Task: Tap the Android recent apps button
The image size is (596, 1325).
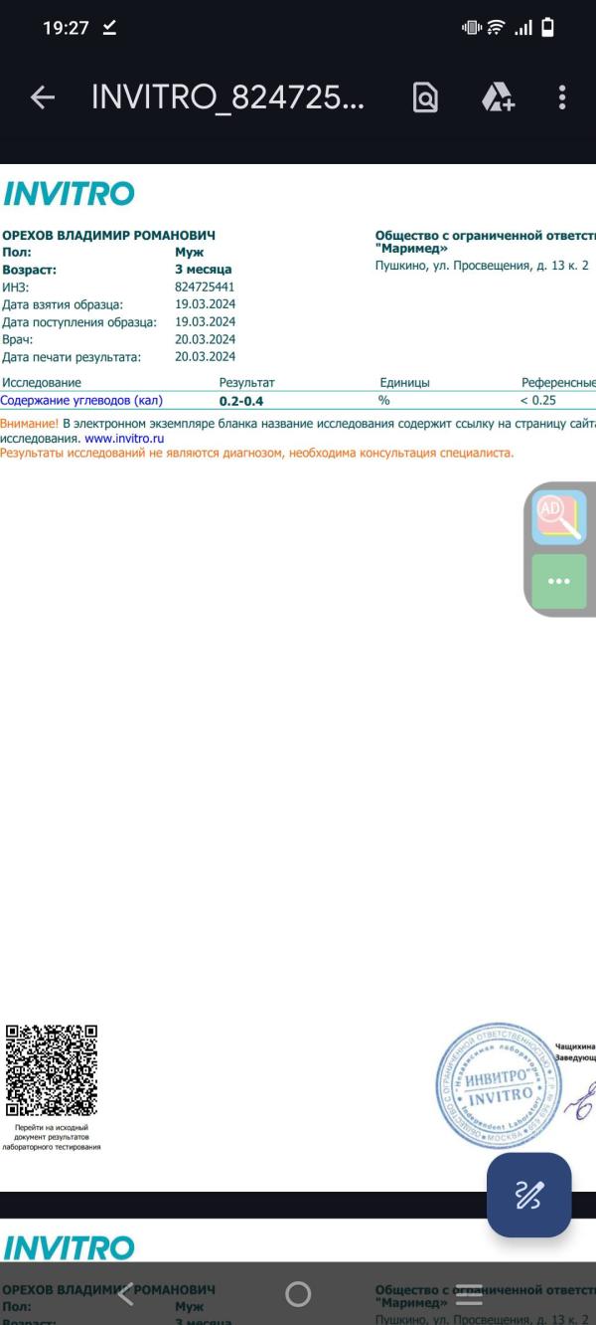Action: pyautogui.click(x=469, y=1294)
